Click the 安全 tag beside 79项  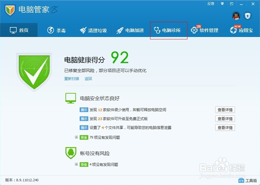point(84,137)
